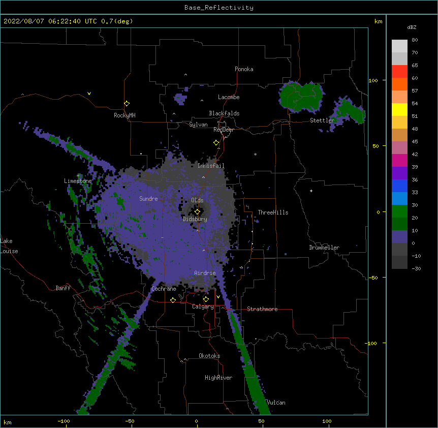Click the RockyMH town label
Screen dimensions: 438x428
(x=124, y=115)
